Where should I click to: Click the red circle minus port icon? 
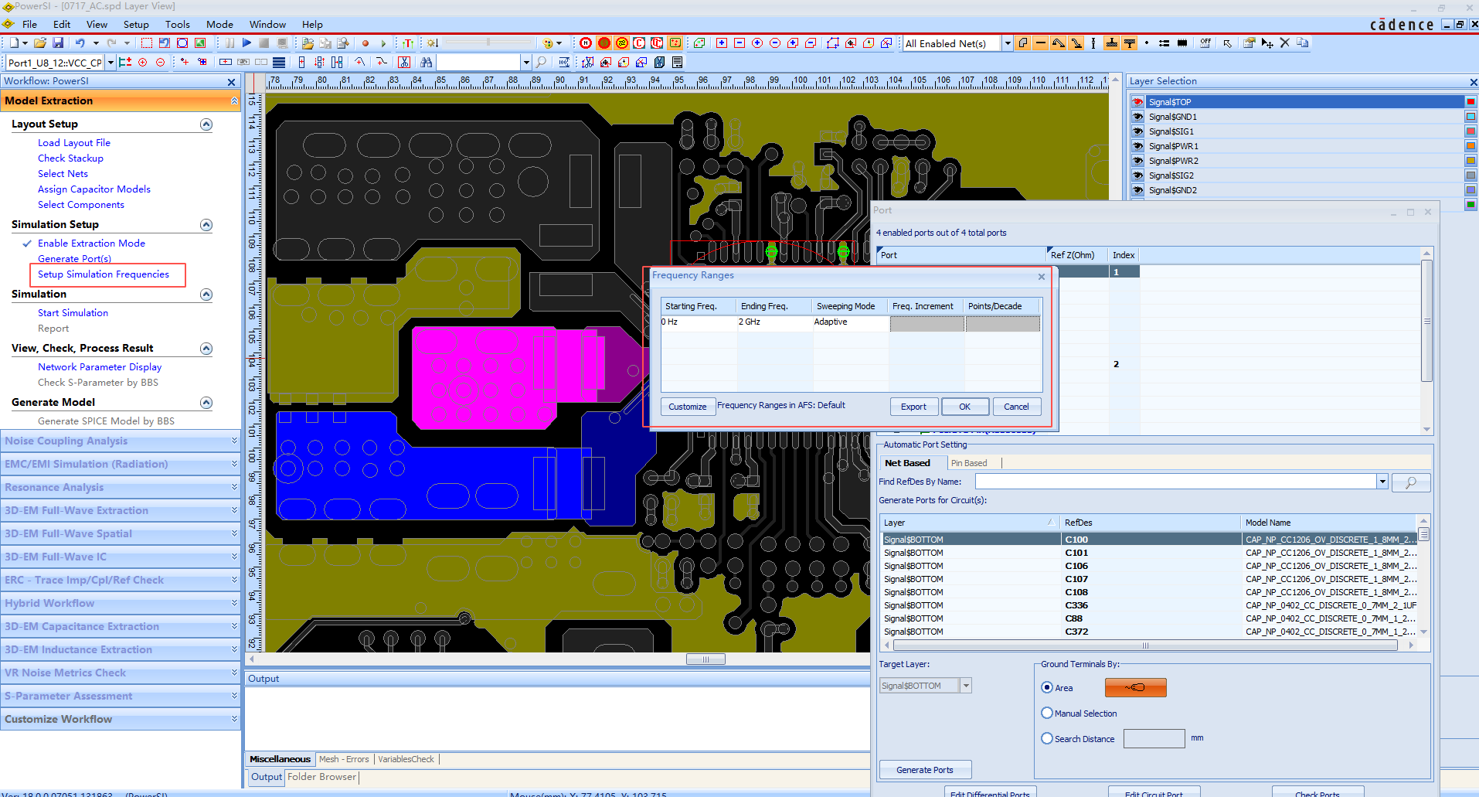(x=160, y=62)
